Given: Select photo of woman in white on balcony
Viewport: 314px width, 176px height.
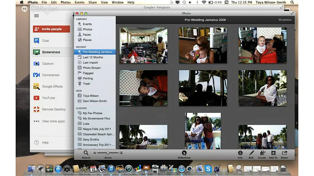Looking at the screenshot, I should click(263, 88).
